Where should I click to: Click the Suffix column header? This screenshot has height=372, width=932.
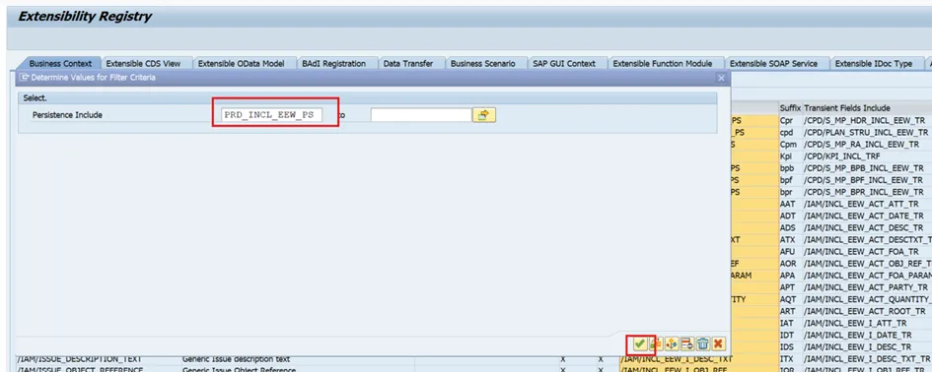(x=790, y=108)
